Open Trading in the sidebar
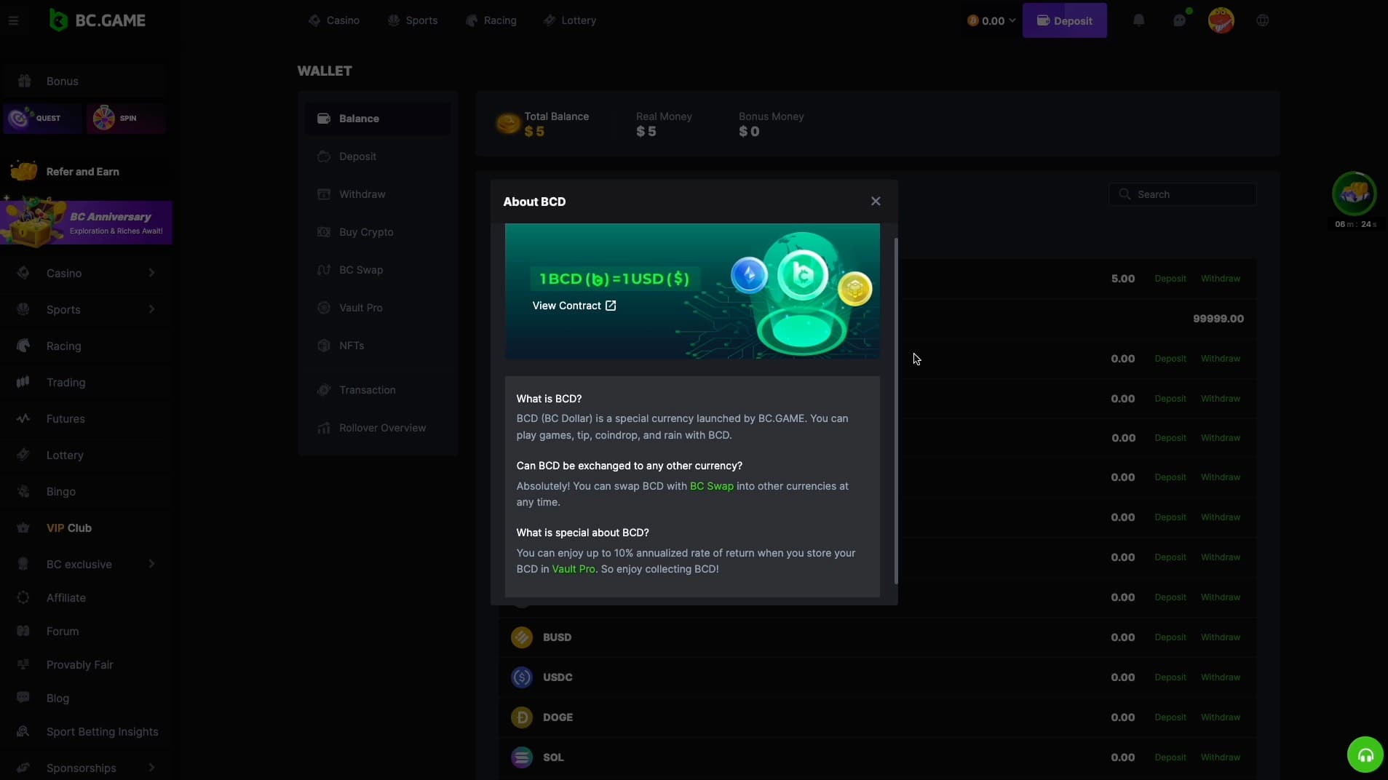 [x=85, y=383]
